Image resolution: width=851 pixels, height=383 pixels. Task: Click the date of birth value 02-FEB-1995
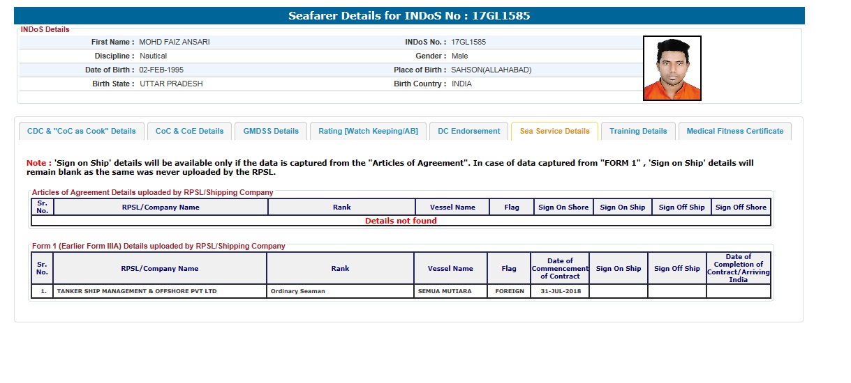[162, 70]
